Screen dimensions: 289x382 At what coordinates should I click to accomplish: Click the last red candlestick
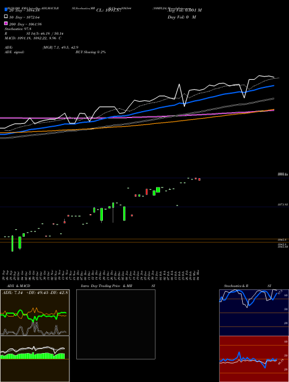click(199, 179)
